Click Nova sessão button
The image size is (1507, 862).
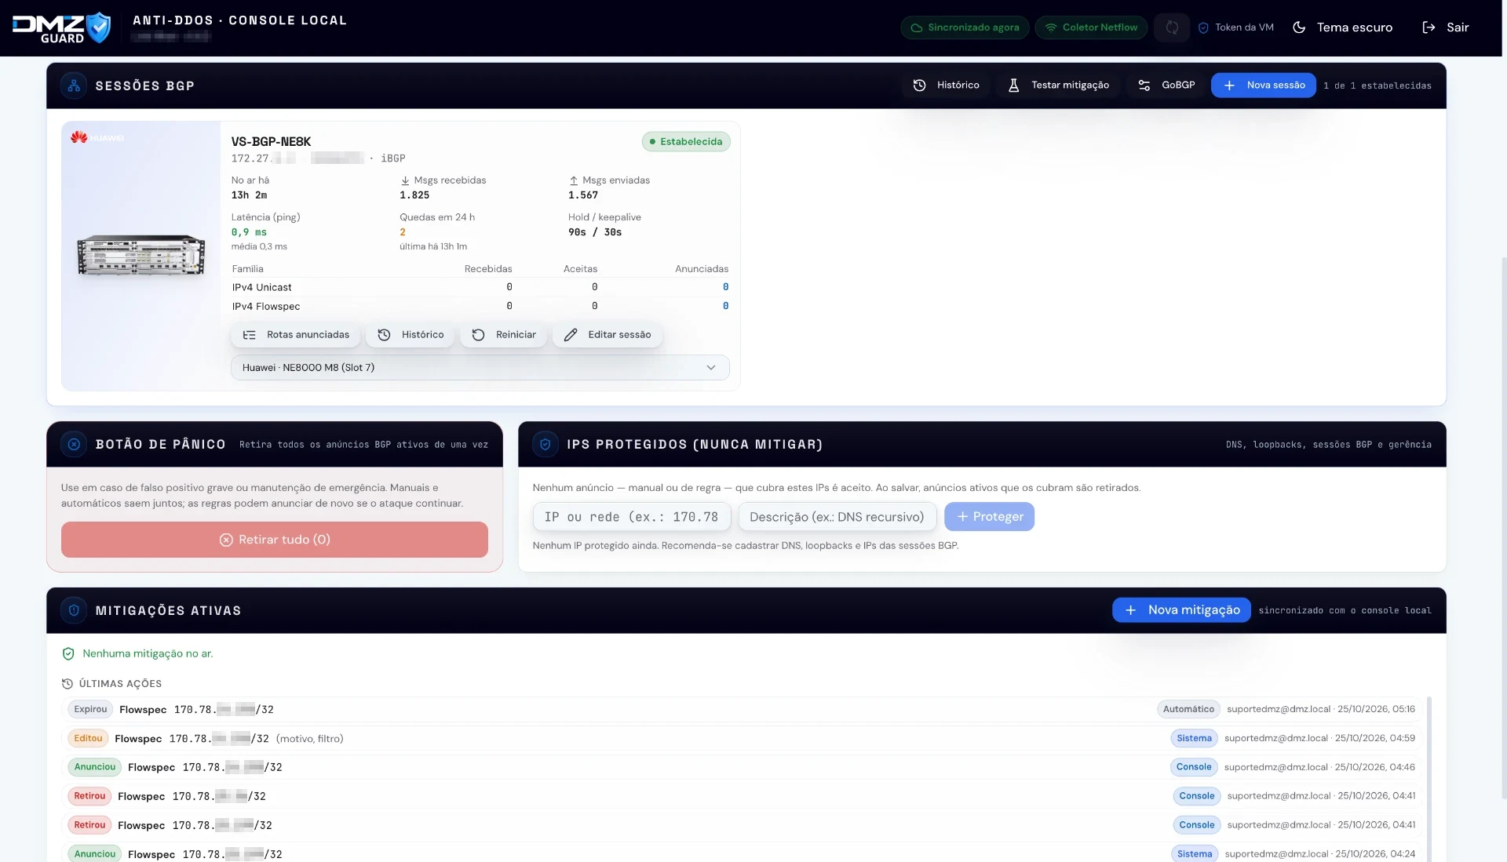[1263, 85]
